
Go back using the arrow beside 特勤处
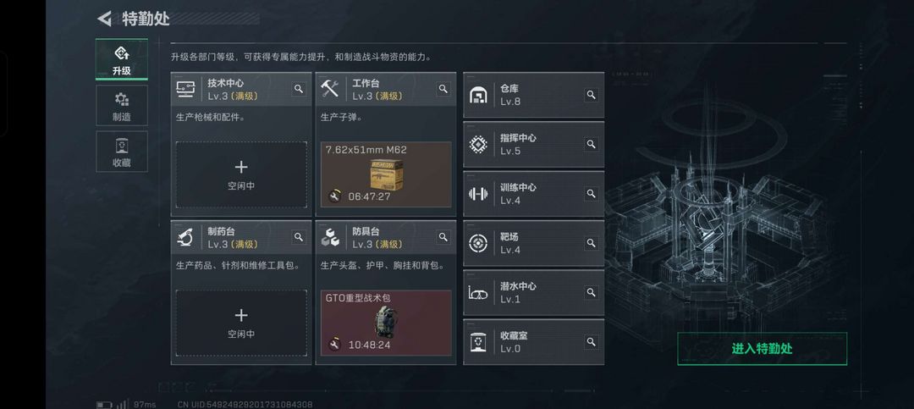[104, 19]
